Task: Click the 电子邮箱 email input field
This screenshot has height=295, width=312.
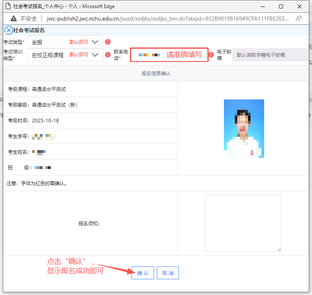Action: 271,55
